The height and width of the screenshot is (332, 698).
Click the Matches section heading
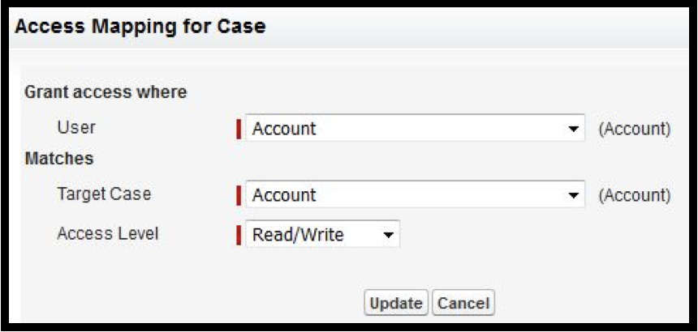pyautogui.click(x=58, y=159)
